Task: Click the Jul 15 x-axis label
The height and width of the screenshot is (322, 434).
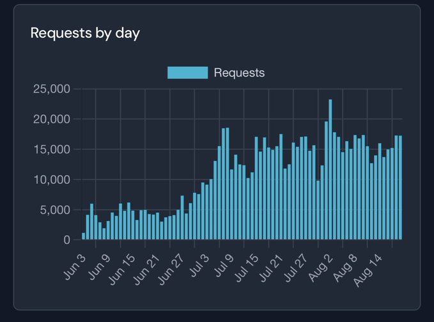Action: pos(247,268)
